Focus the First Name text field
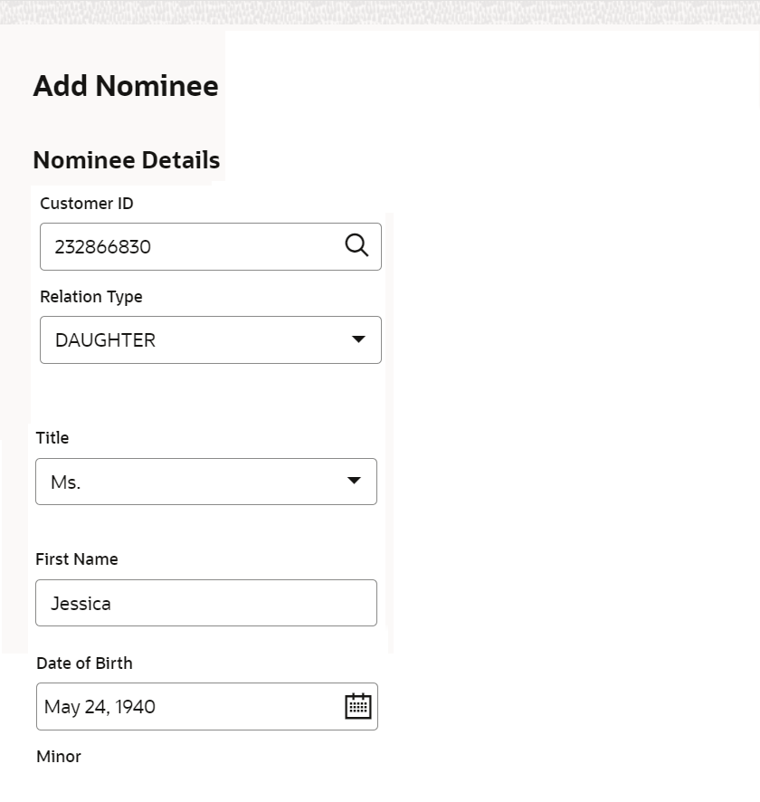 (x=206, y=603)
